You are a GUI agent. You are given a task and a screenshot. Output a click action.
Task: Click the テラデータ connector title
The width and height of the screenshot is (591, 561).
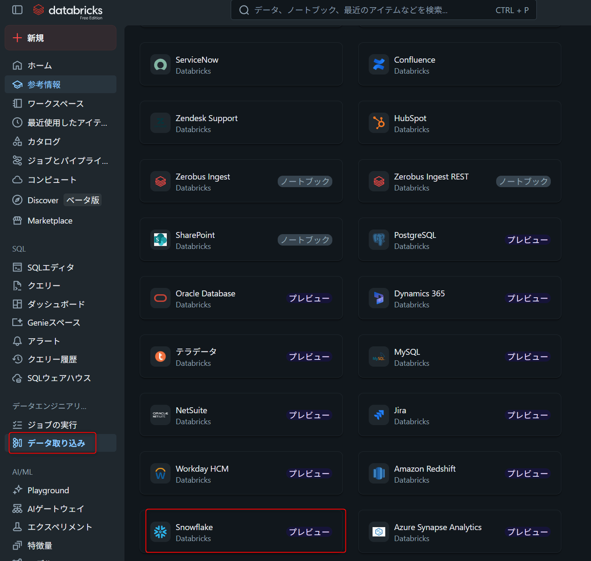click(x=196, y=352)
